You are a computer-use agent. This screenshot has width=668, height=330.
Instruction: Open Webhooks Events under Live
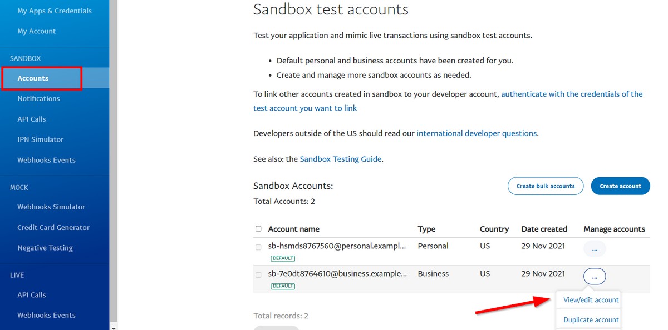[47, 315]
